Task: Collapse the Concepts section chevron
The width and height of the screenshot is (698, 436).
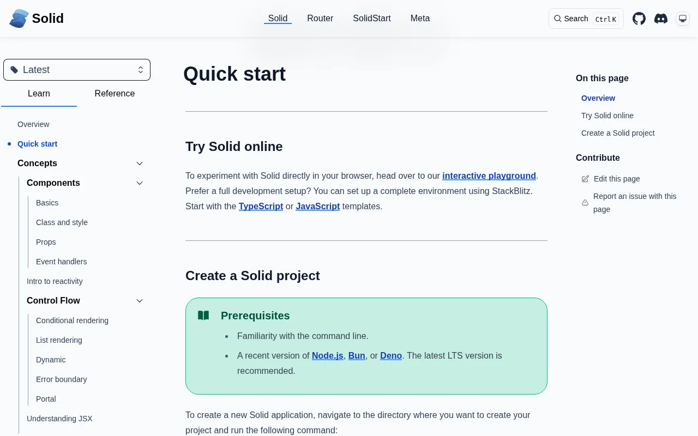Action: 140,163
